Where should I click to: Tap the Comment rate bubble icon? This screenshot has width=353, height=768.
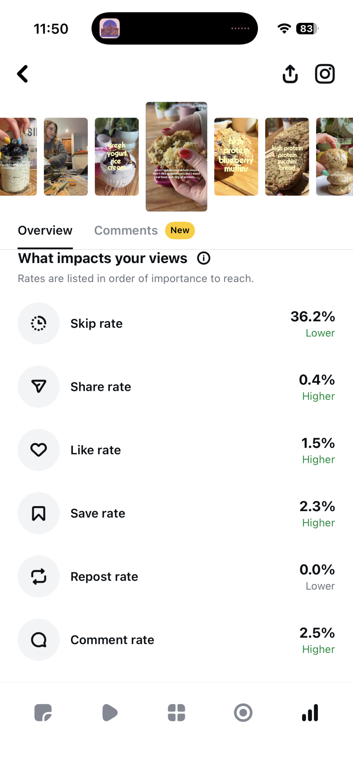[39, 640]
